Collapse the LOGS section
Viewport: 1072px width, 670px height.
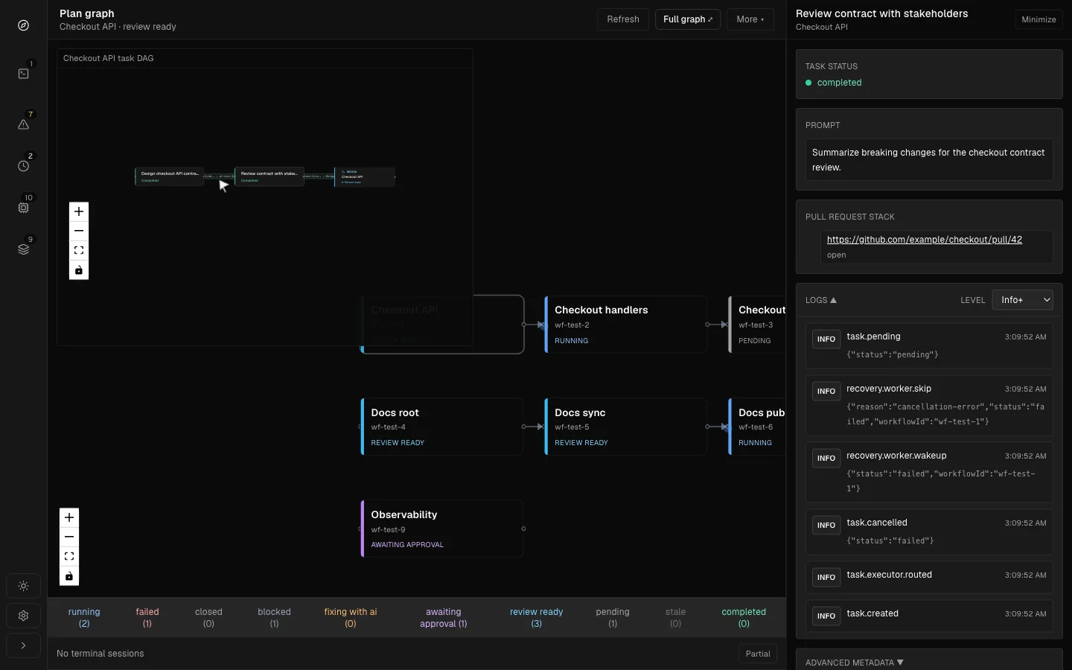click(821, 300)
